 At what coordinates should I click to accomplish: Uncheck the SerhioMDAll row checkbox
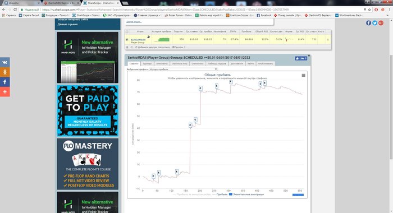[127, 40]
